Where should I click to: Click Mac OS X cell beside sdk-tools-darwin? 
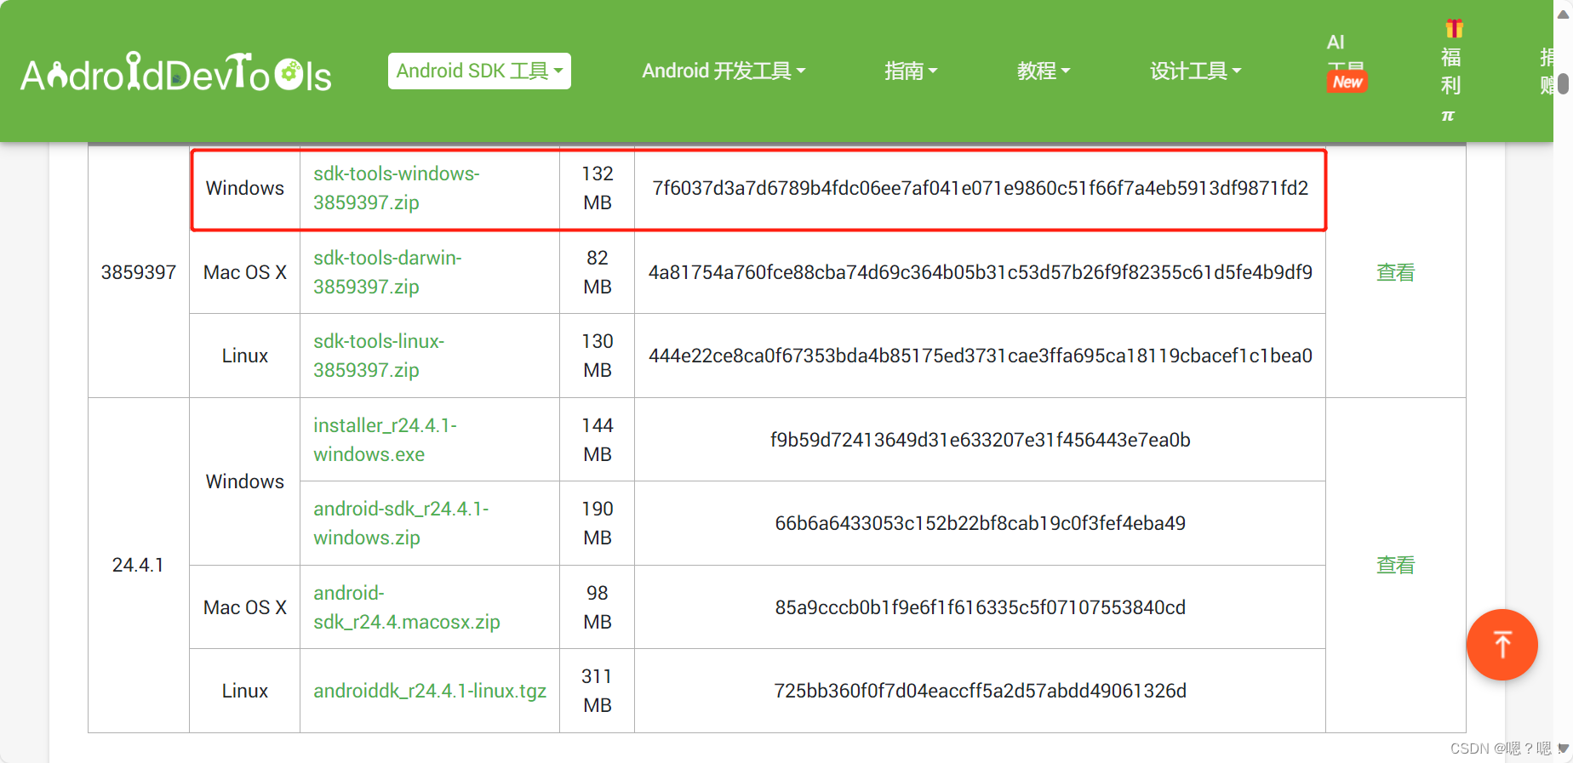245,272
